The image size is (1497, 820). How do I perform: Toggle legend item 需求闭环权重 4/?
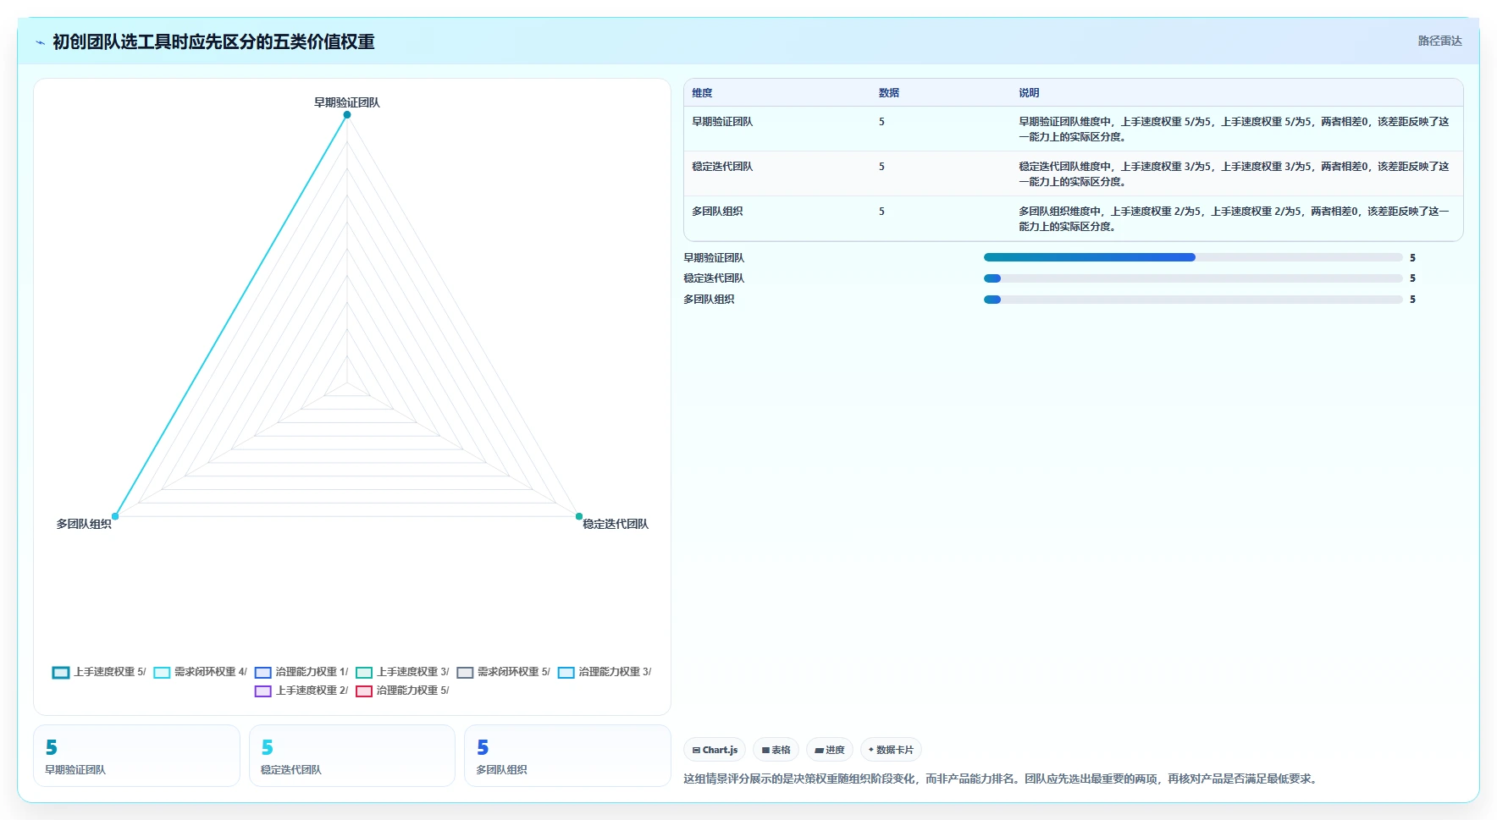point(200,672)
